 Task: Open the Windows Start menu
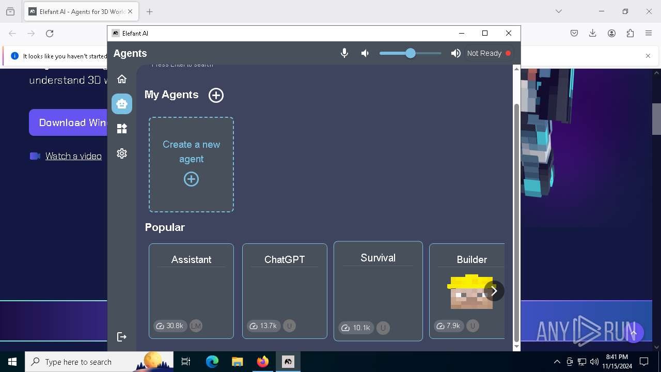point(12,362)
